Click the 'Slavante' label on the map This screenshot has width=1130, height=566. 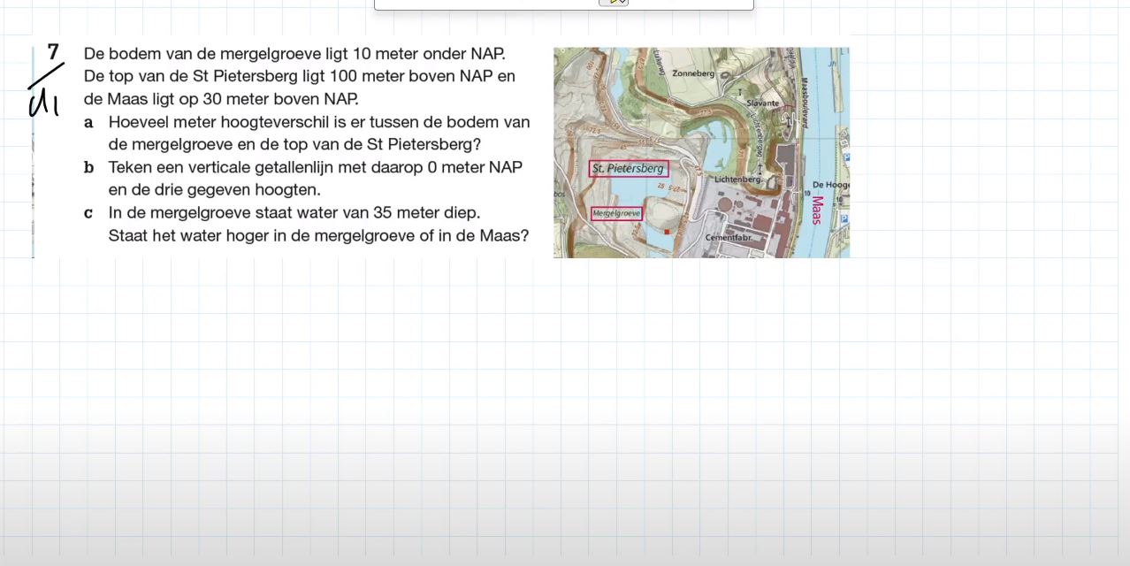pyautogui.click(x=763, y=103)
